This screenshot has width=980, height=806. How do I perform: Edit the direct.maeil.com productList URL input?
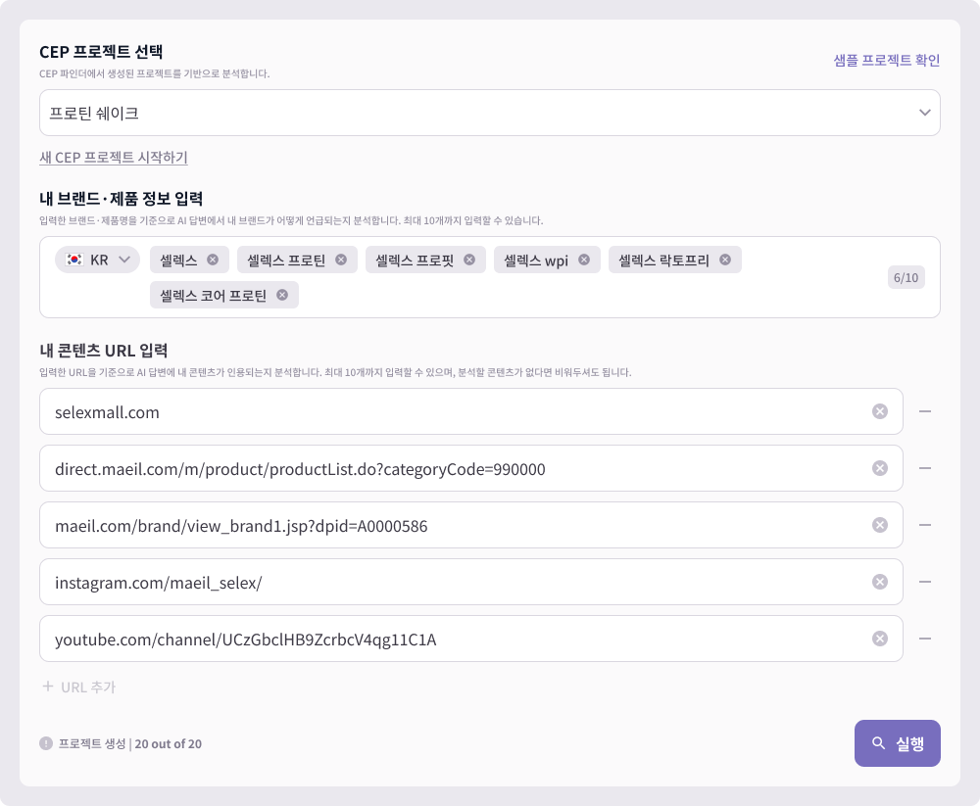(x=471, y=468)
